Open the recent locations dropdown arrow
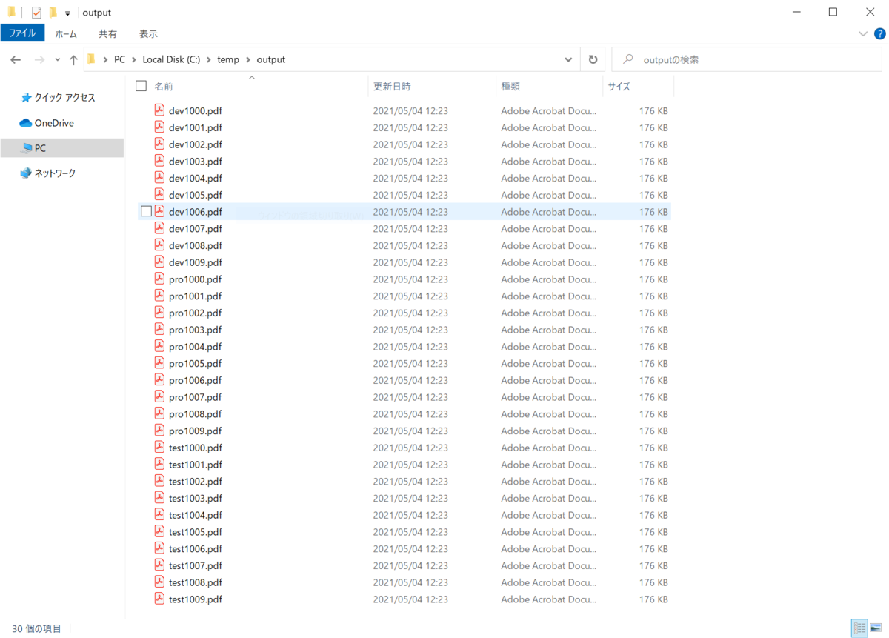The width and height of the screenshot is (889, 638). click(57, 59)
